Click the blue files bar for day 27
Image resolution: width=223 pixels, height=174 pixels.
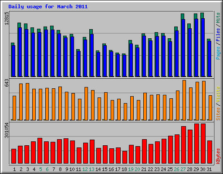point(183,48)
